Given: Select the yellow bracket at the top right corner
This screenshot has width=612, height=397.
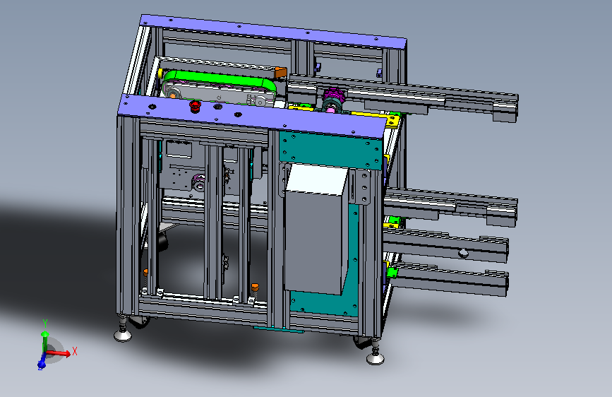Looking at the screenshot, I should (x=393, y=121).
